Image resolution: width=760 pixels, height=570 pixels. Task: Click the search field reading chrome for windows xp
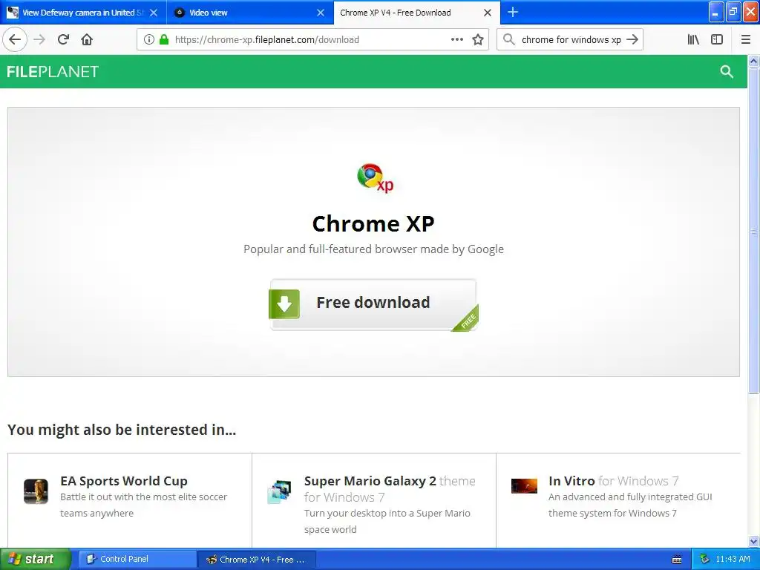pyautogui.click(x=571, y=40)
